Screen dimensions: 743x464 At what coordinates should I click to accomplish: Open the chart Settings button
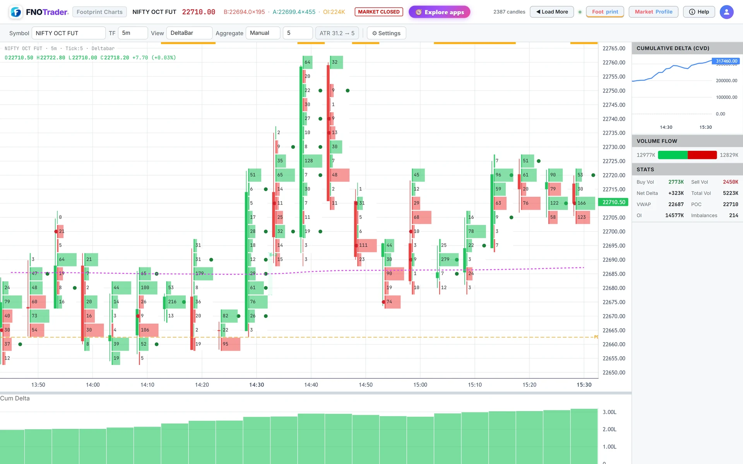(x=386, y=33)
